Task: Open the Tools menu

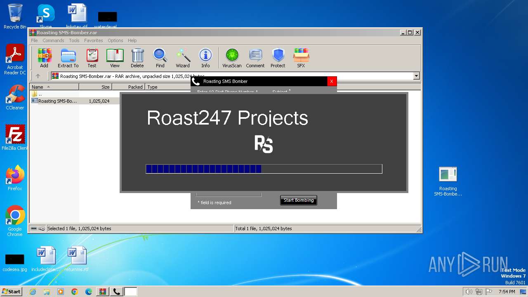Action: pos(74,40)
